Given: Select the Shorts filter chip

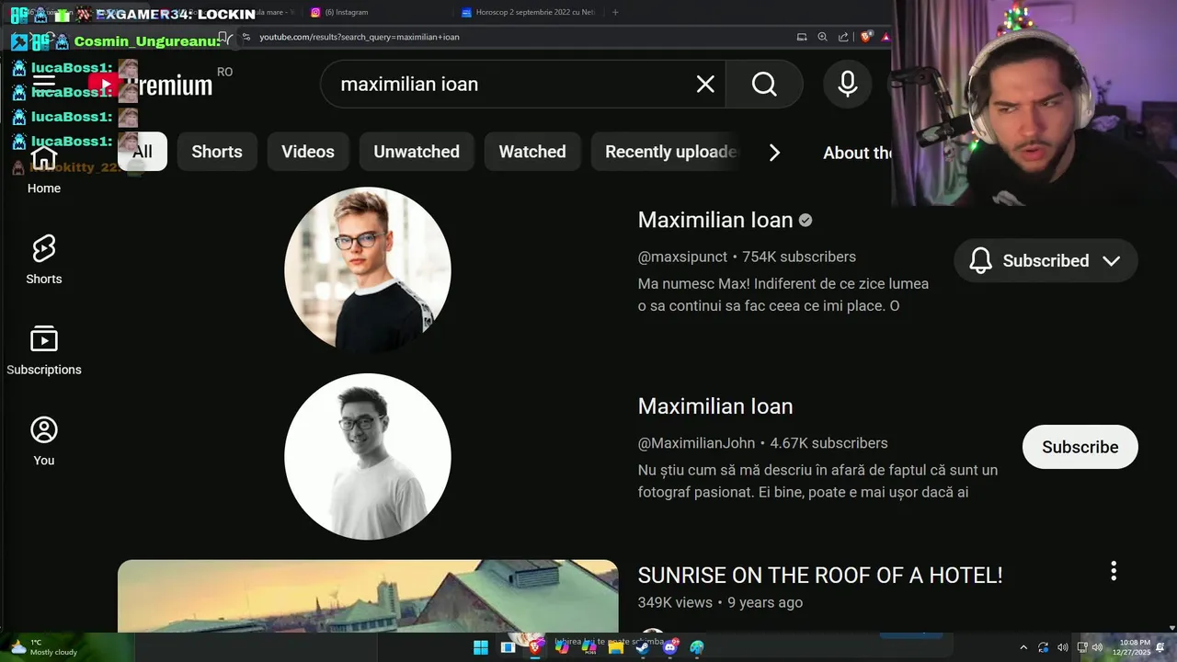Looking at the screenshot, I should coord(217,152).
